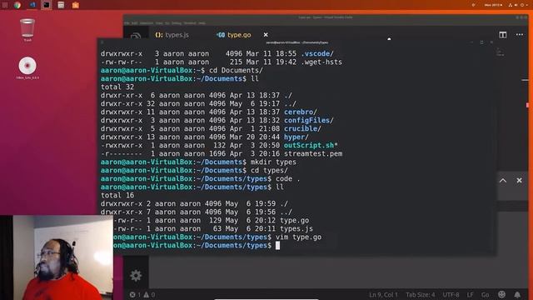
Task: Open the notifications bell
Action: point(517,294)
